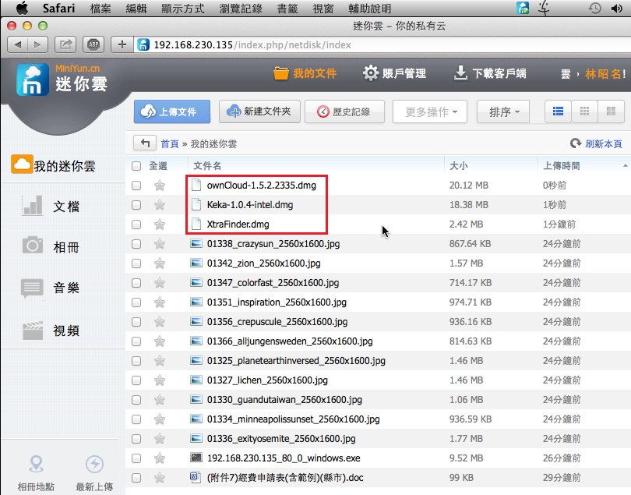The image size is (631, 495).
Task: Open the 01366_alljungensweden_2560x1600.jpg file
Action: (290, 341)
